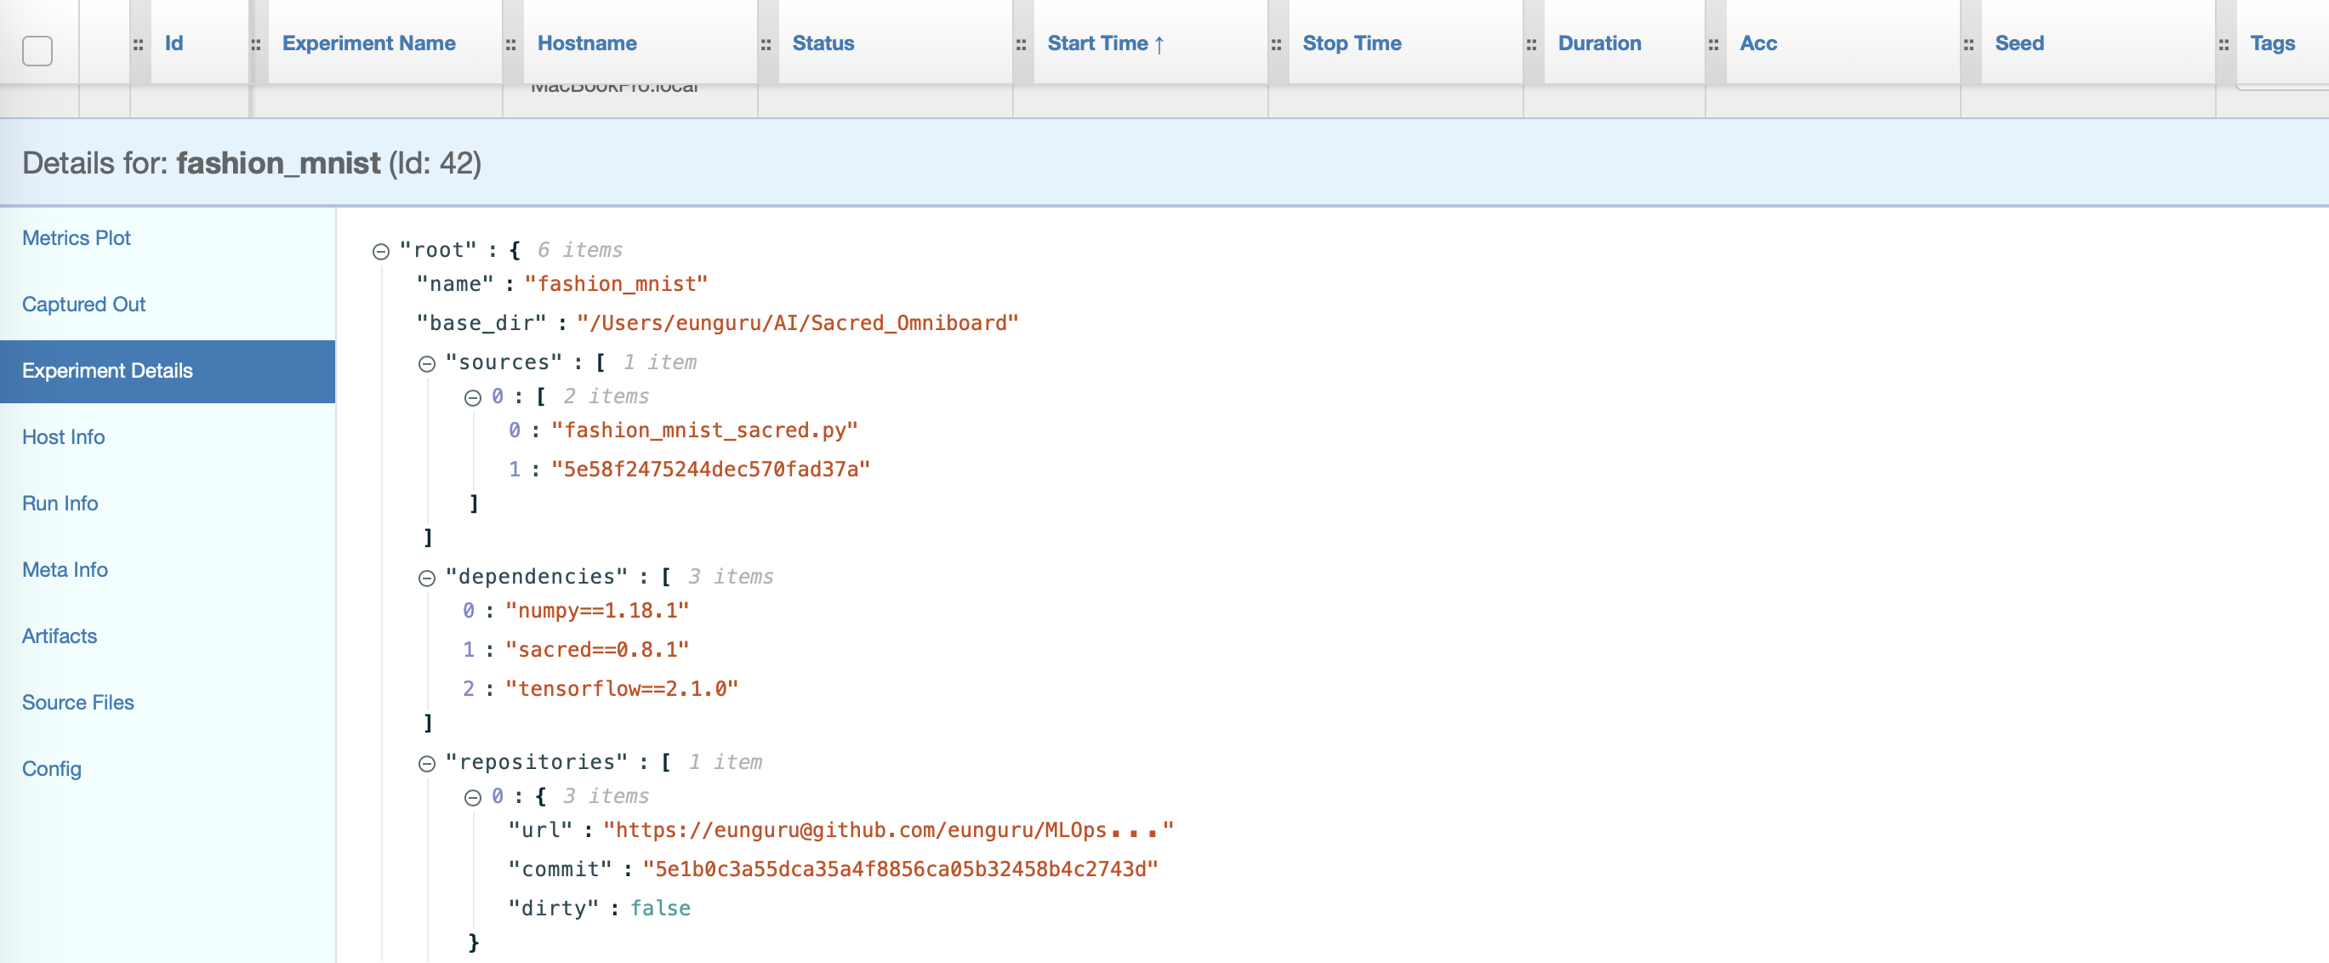Open the Metrics Plot tab
2329x963 pixels.
76,238
